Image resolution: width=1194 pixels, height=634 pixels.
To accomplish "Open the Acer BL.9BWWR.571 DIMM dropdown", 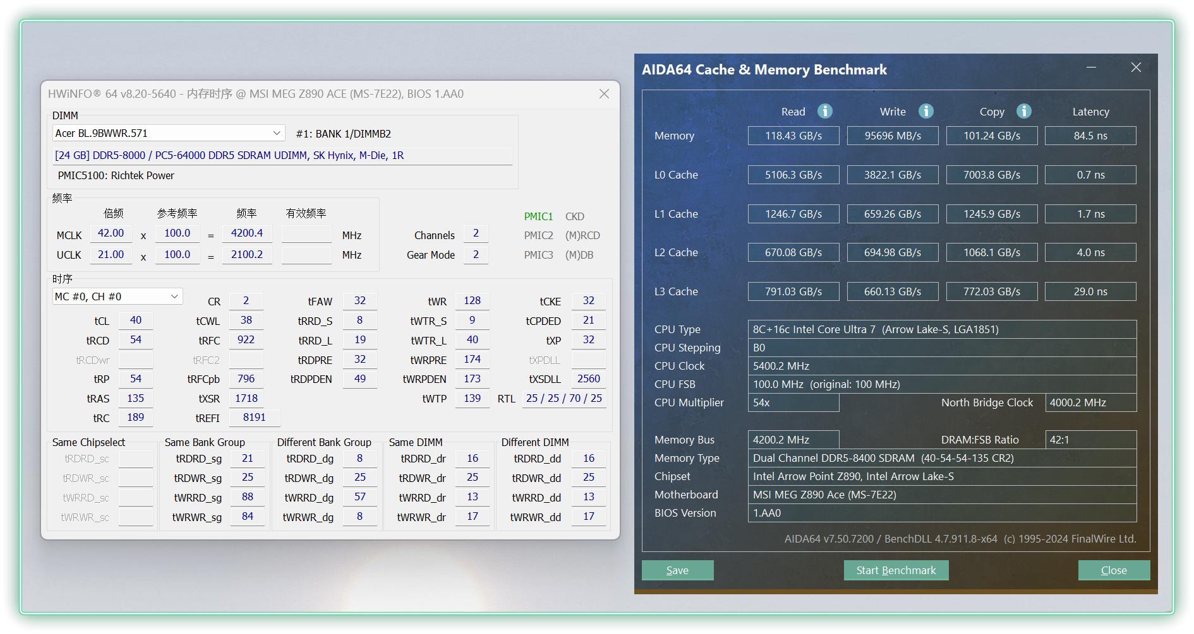I will coord(169,133).
